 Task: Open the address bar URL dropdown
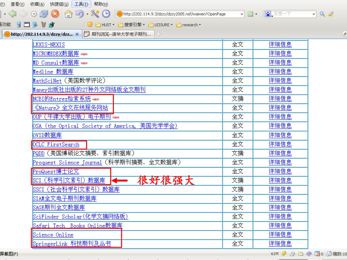pyautogui.click(x=242, y=14)
